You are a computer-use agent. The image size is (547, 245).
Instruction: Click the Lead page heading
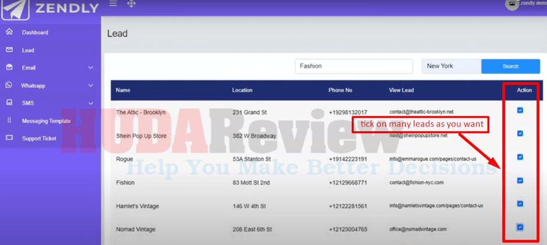click(117, 34)
